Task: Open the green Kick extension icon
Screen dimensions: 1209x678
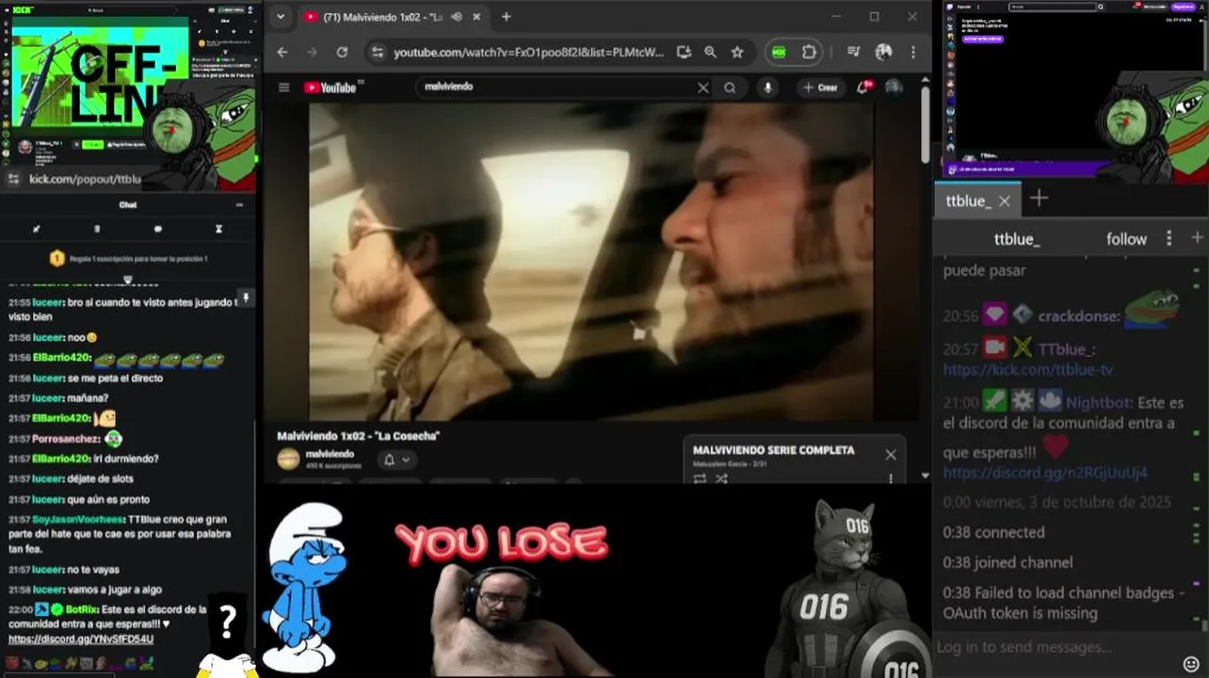Action: [779, 53]
